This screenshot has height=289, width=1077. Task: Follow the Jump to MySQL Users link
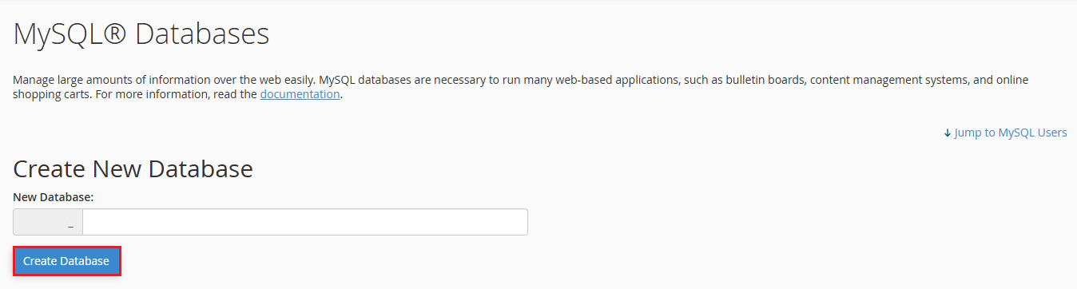point(1005,133)
